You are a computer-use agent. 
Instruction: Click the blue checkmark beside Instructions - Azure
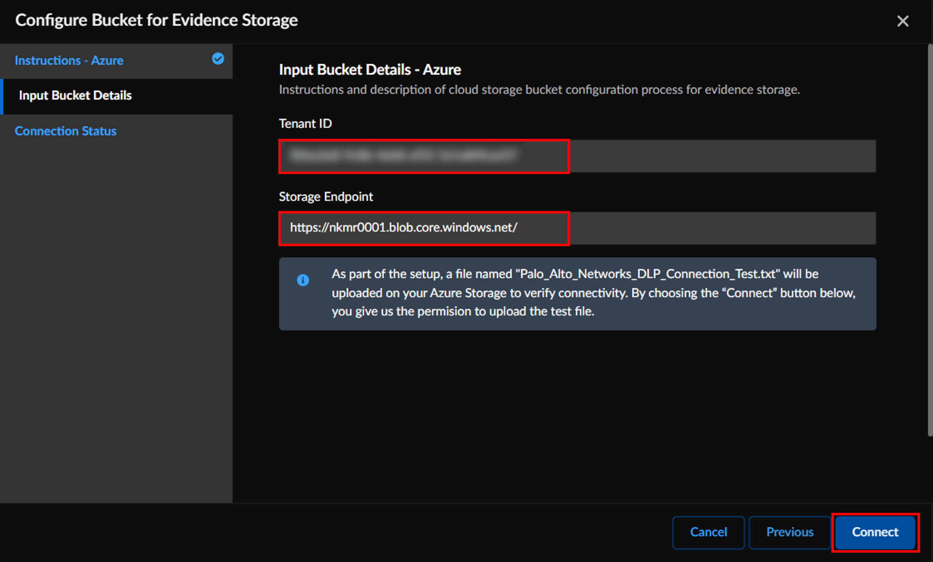coord(218,59)
